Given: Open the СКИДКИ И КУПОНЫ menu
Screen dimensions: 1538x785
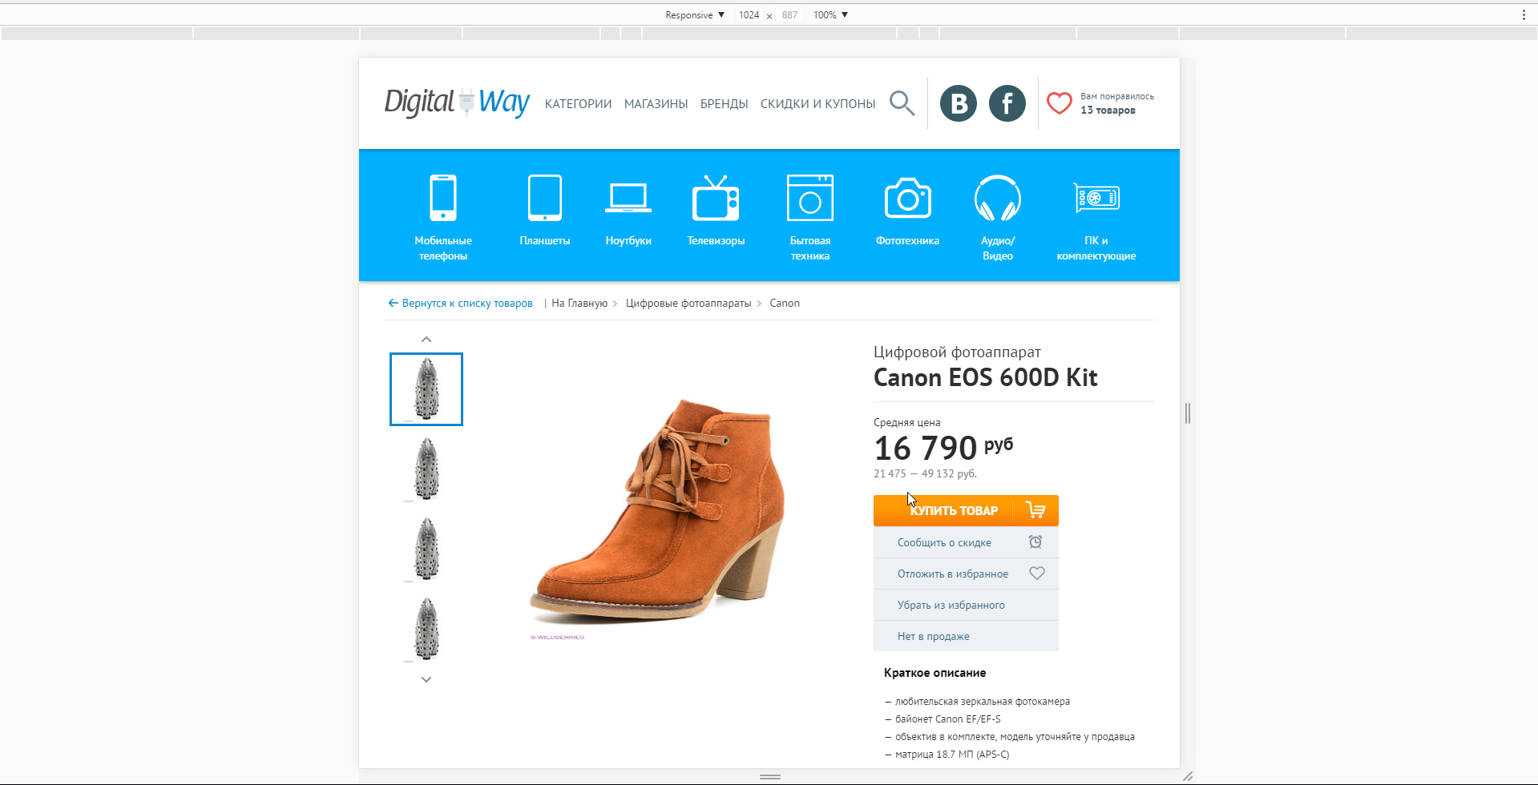Looking at the screenshot, I should click(x=817, y=104).
